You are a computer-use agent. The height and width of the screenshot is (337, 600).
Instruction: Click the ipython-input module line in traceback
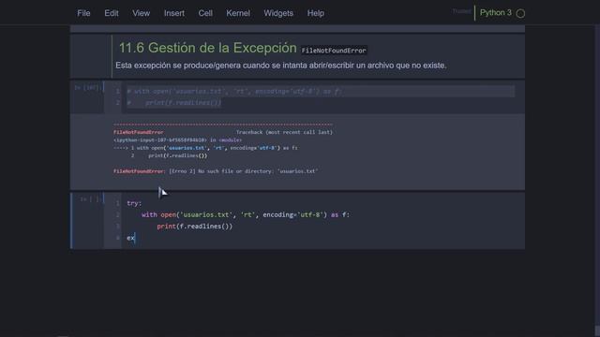177,139
